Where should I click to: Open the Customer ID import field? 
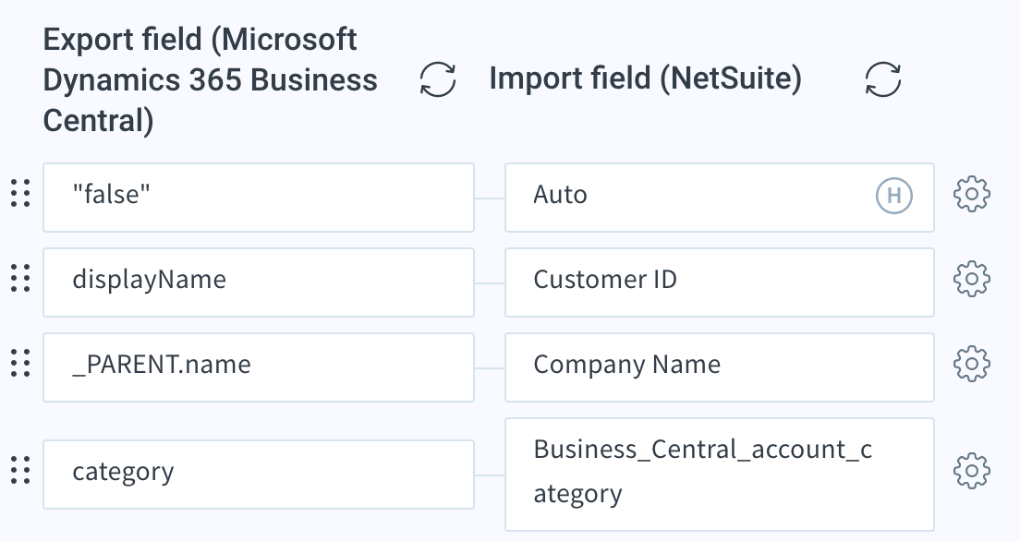(720, 283)
